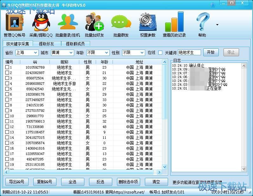Open 批量登录/挂机 users icon

(x=68, y=22)
